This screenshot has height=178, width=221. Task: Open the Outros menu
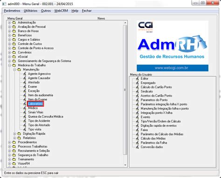[46, 11]
